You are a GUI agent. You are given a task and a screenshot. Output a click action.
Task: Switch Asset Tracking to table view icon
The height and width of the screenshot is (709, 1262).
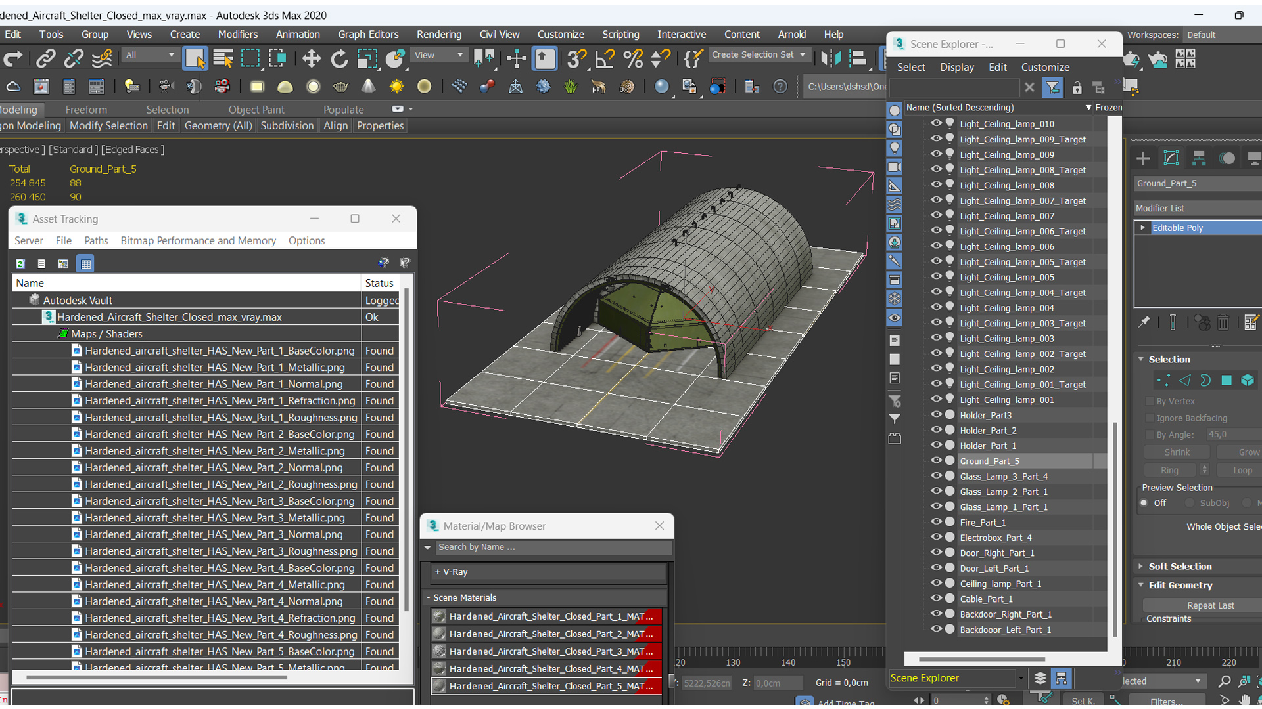click(x=85, y=263)
